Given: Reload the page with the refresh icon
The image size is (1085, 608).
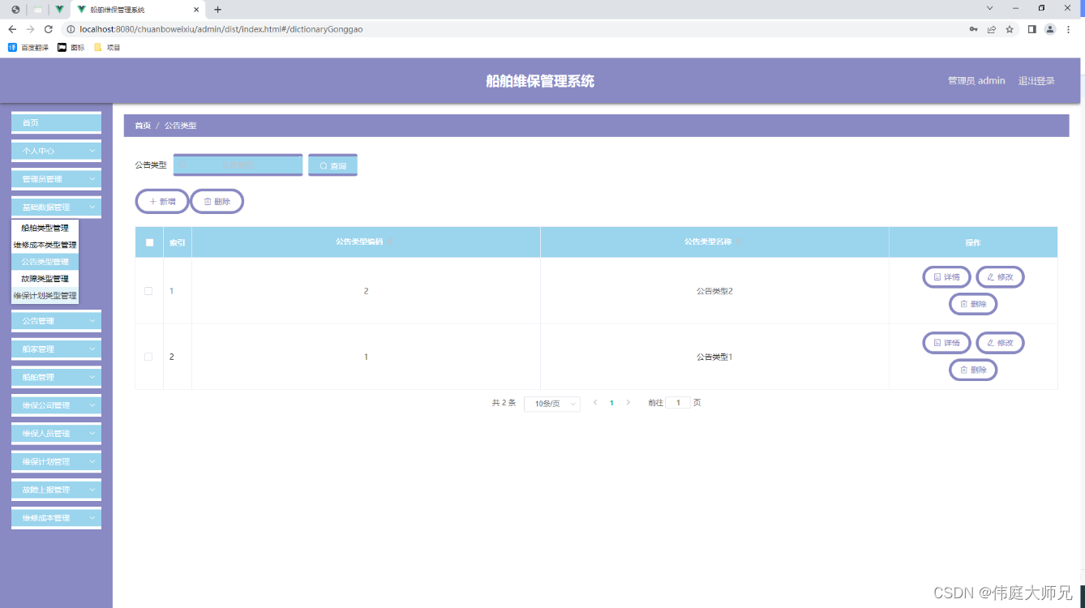Looking at the screenshot, I should pos(48,29).
